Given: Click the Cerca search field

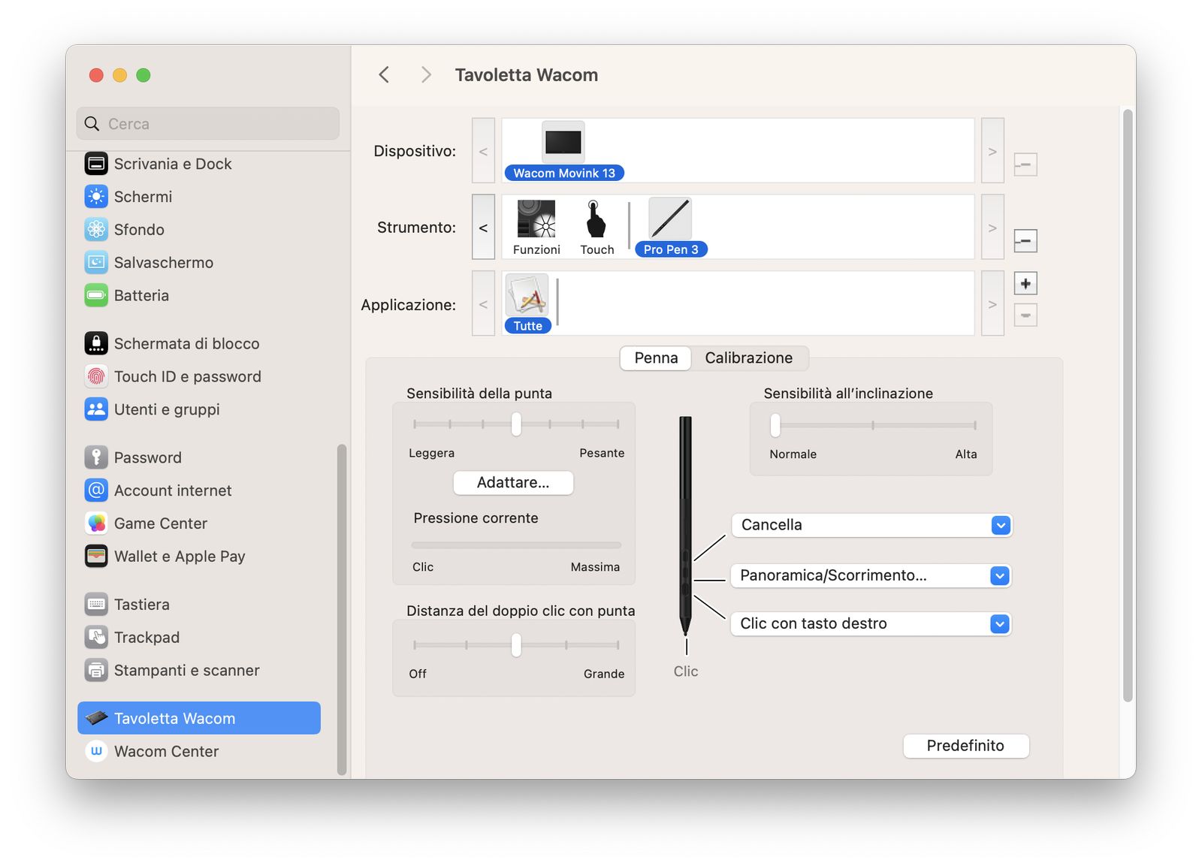Looking at the screenshot, I should (208, 123).
